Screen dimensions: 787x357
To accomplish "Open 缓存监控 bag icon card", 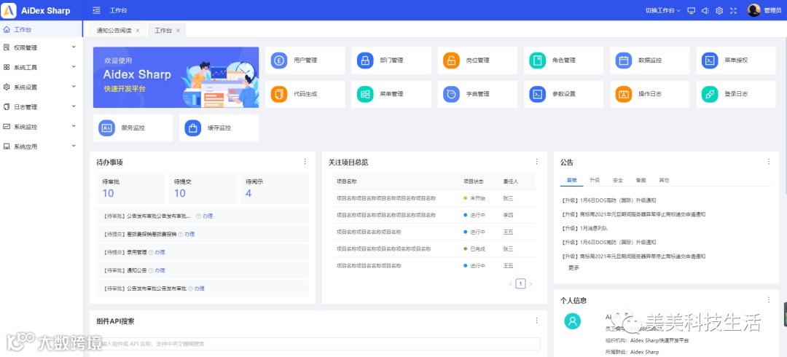I will [x=219, y=128].
